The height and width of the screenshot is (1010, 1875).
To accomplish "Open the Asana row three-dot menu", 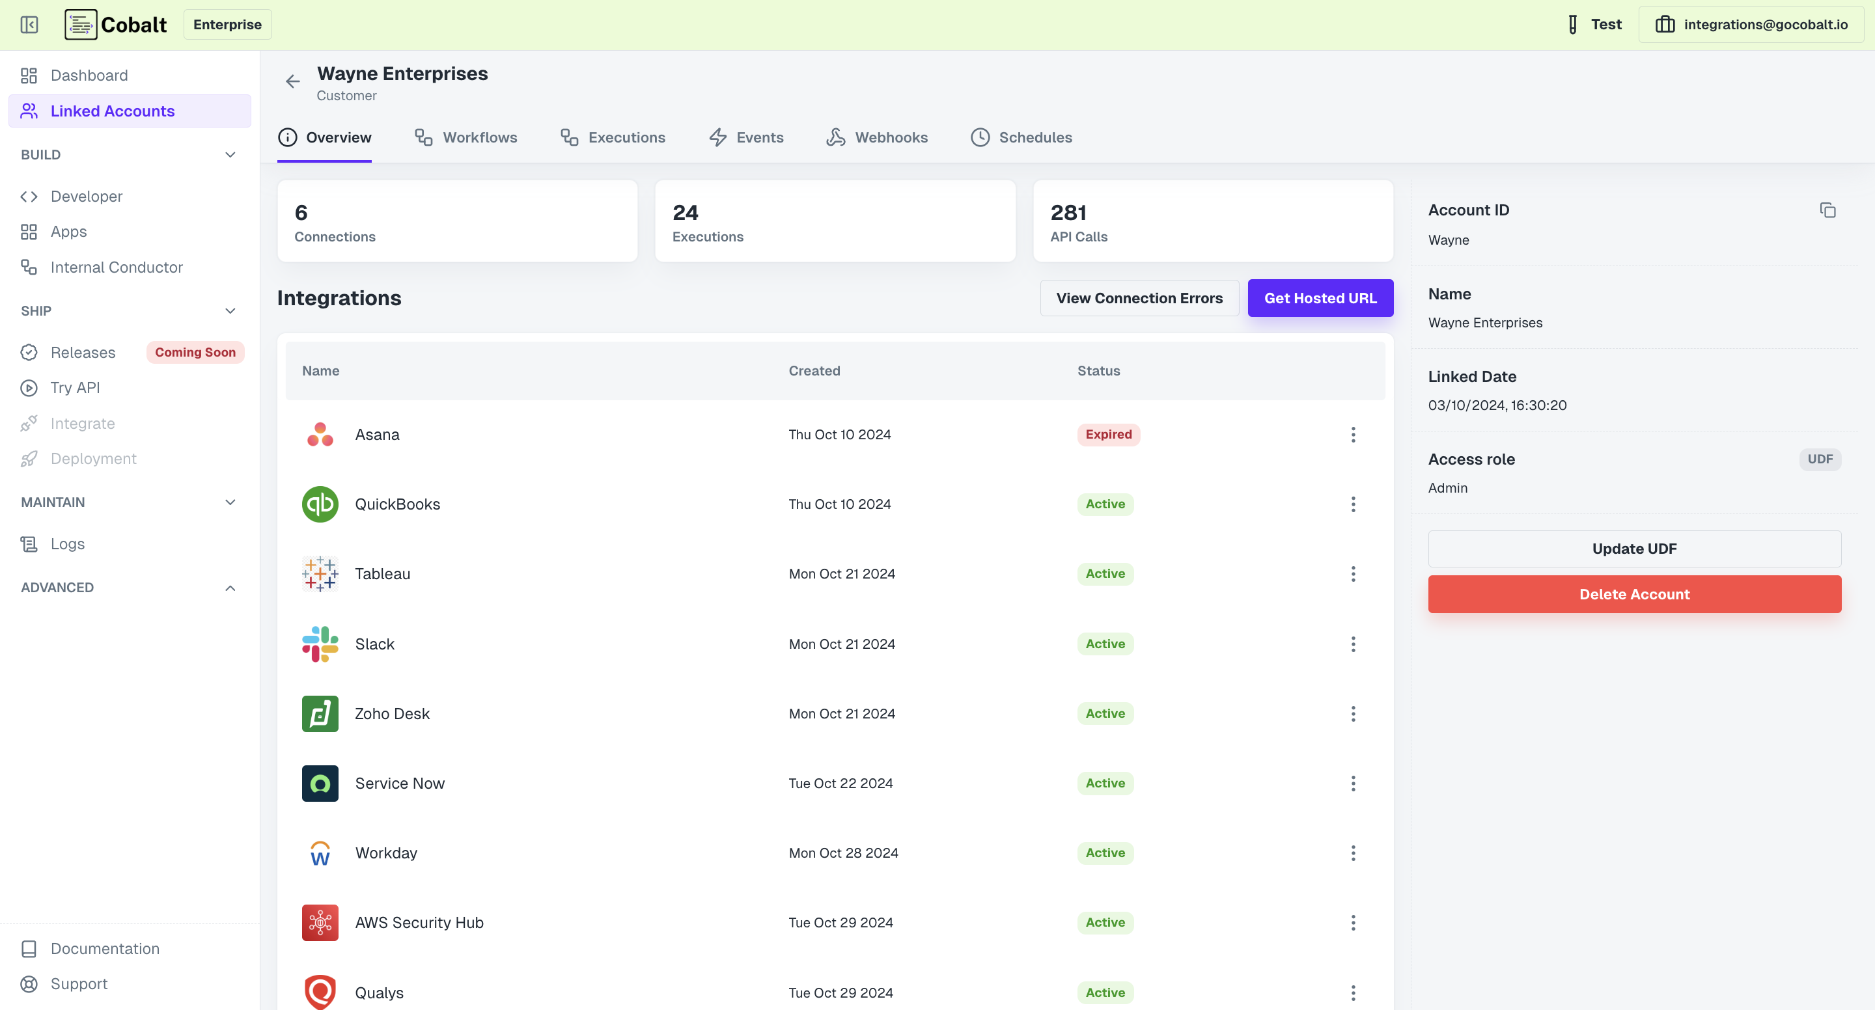I will [x=1352, y=435].
